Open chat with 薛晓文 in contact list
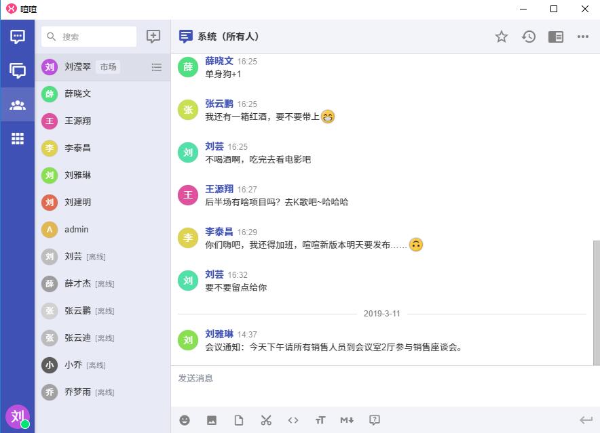The image size is (600, 433). pos(78,94)
